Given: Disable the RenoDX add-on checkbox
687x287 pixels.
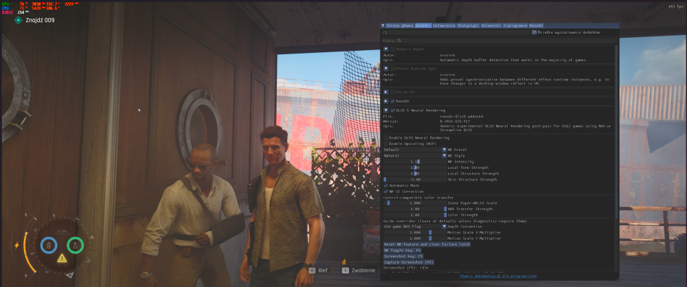Looking at the screenshot, I should click(x=392, y=101).
